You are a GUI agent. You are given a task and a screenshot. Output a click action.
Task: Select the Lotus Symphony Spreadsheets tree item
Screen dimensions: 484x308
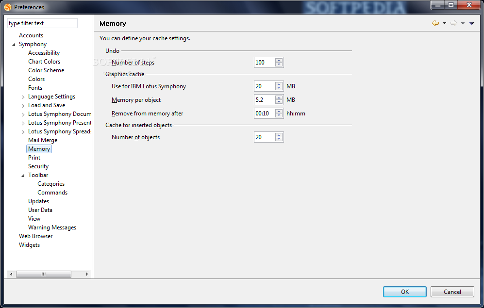(x=60, y=131)
